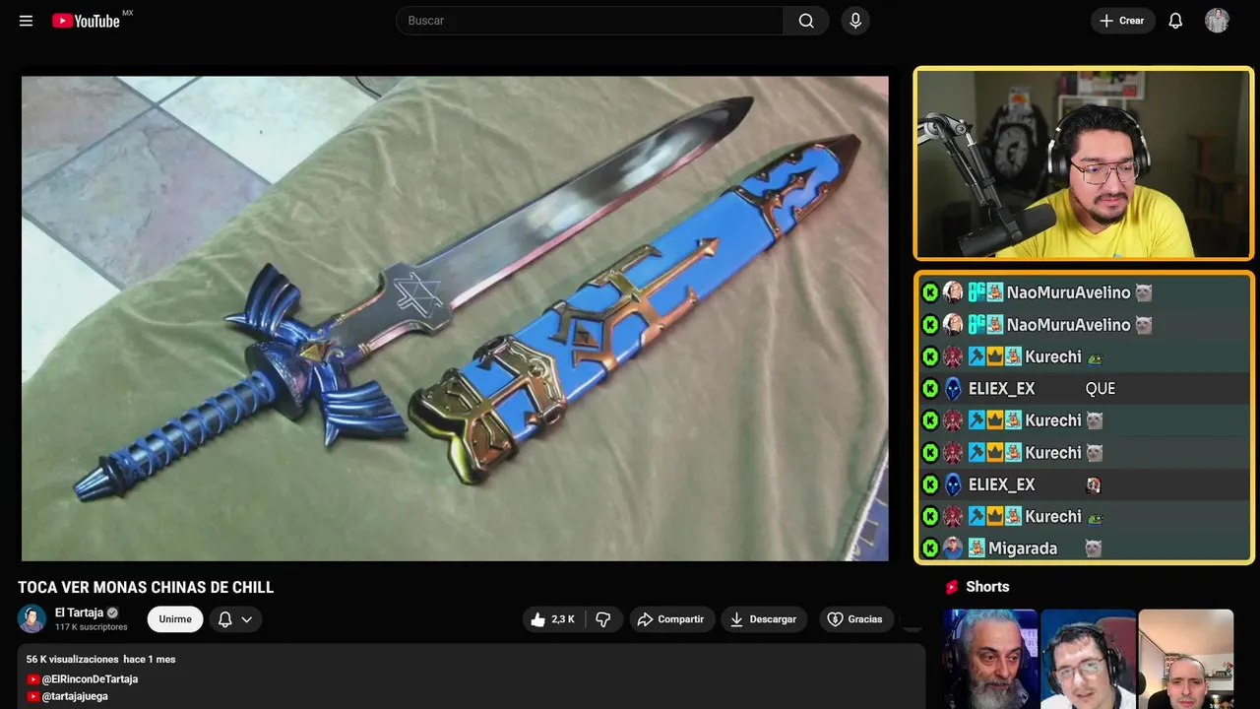Click the Kick icon on first NaoMuruAvelino row
The image size is (1260, 709).
point(930,292)
